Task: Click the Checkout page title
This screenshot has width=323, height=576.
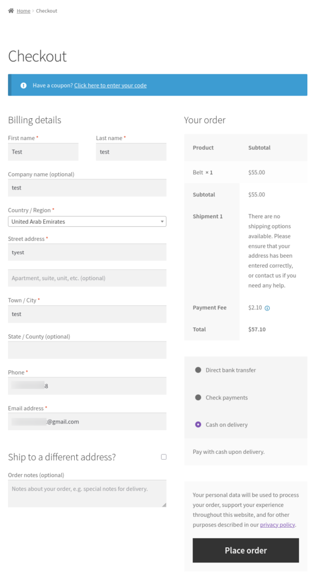Action: pyautogui.click(x=38, y=56)
